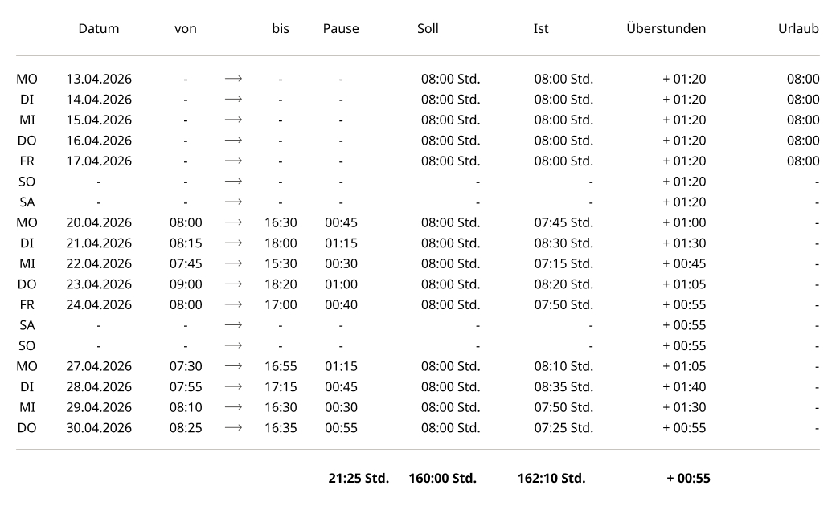The width and height of the screenshot is (836, 506).
Task: Select the arrow icon in the 20.04.2026 row
Action: click(234, 222)
